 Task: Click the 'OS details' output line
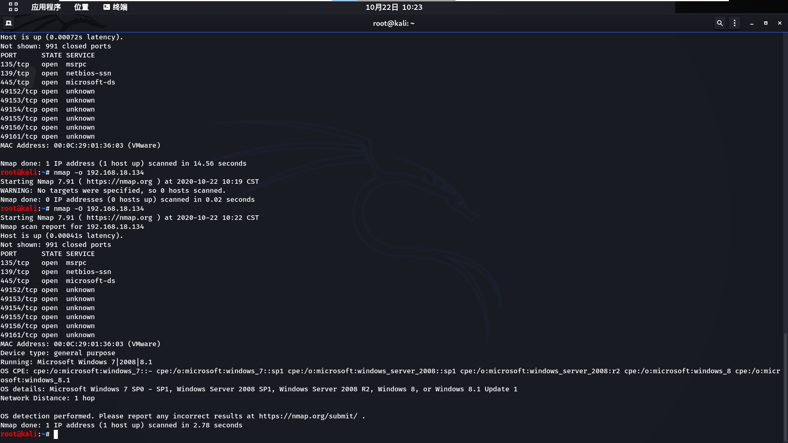point(259,389)
